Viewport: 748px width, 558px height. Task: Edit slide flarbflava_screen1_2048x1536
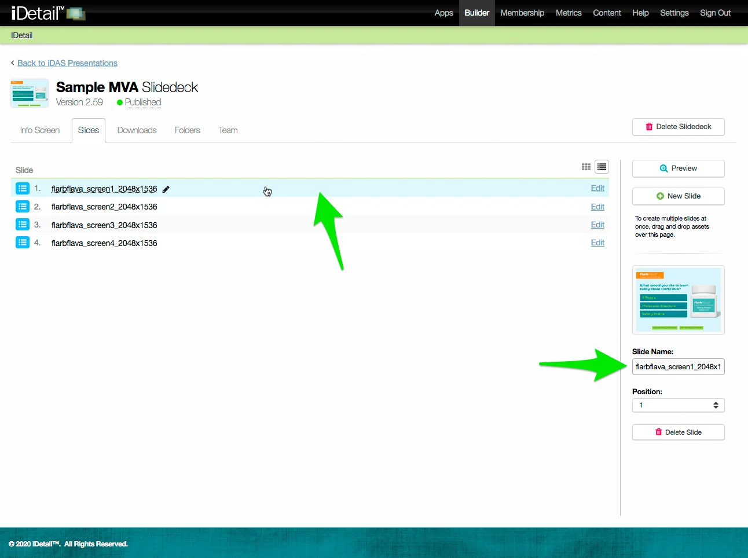tap(597, 188)
